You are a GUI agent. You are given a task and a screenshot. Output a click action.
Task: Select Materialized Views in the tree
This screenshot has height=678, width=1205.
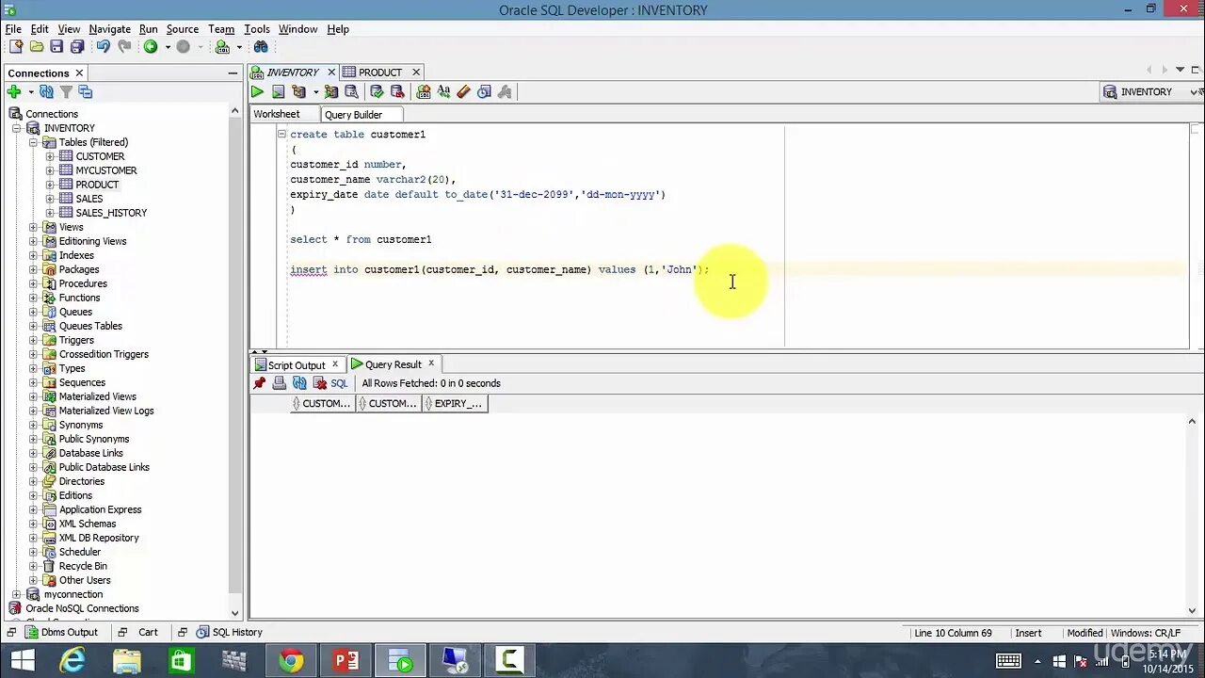tap(98, 396)
